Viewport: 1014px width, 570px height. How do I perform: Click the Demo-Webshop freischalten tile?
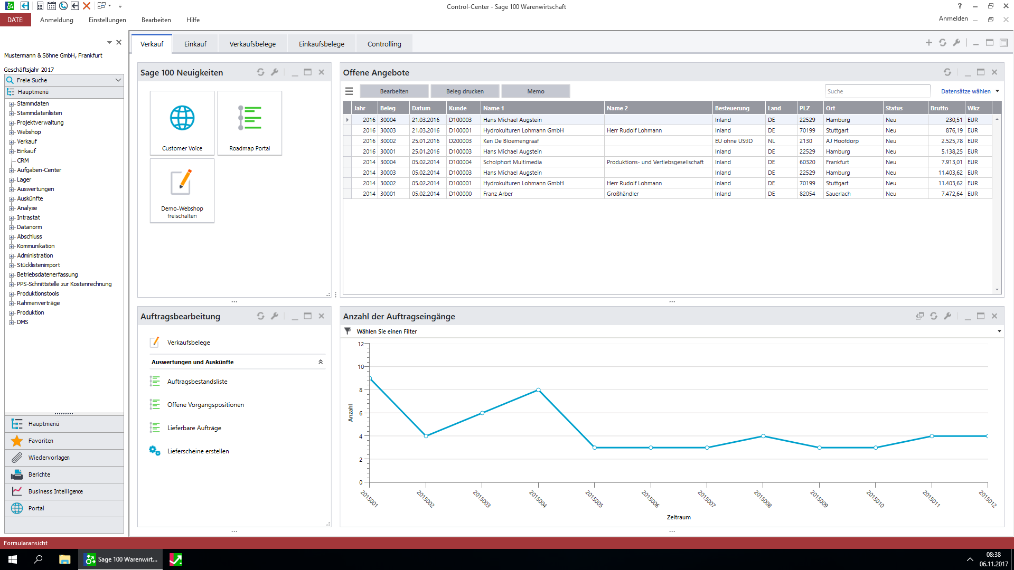182,190
